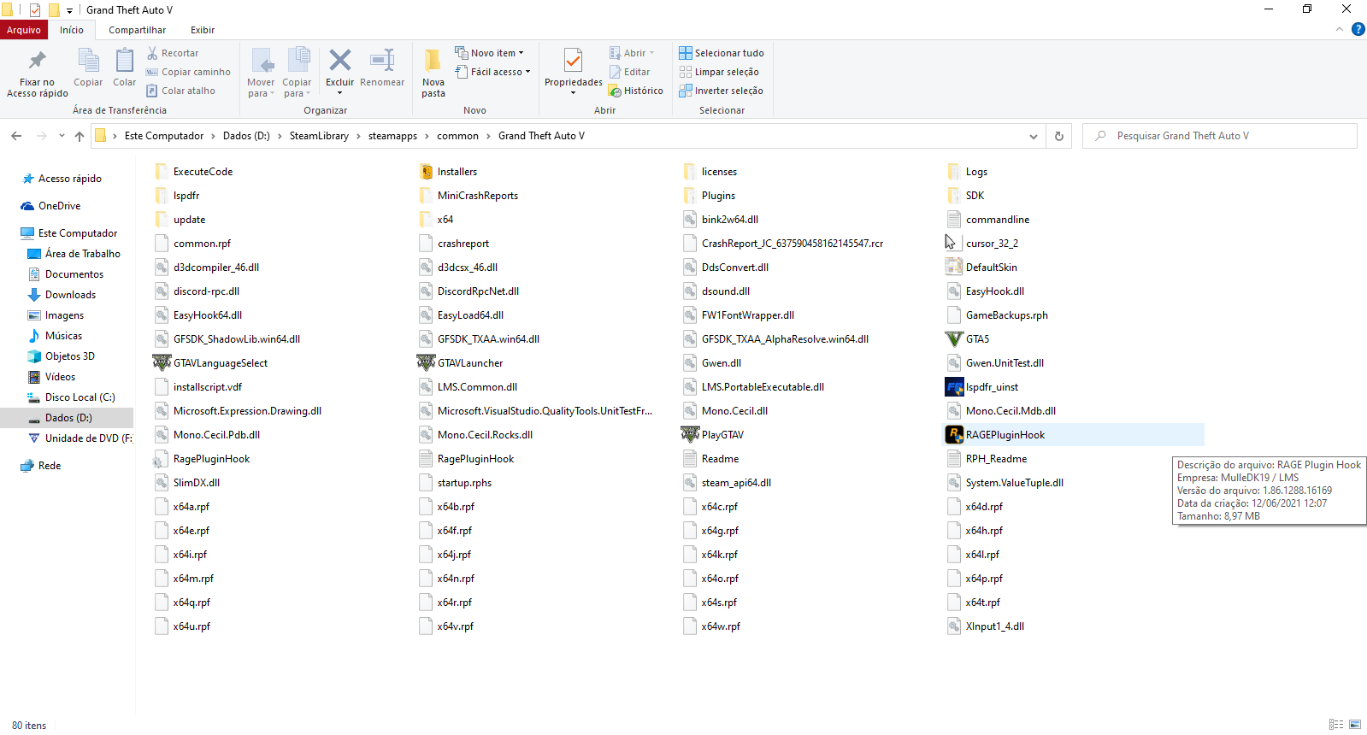Open the Quick Access Toolbar customize dropdown
The image size is (1367, 735).
click(x=69, y=10)
